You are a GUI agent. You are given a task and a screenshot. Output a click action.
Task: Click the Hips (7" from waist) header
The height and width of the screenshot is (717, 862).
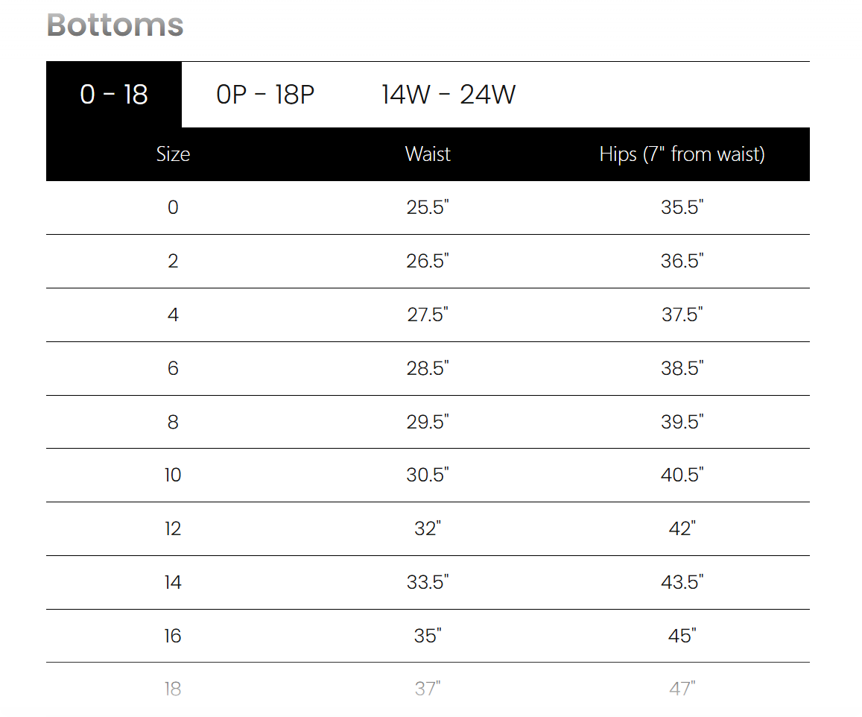coord(682,154)
